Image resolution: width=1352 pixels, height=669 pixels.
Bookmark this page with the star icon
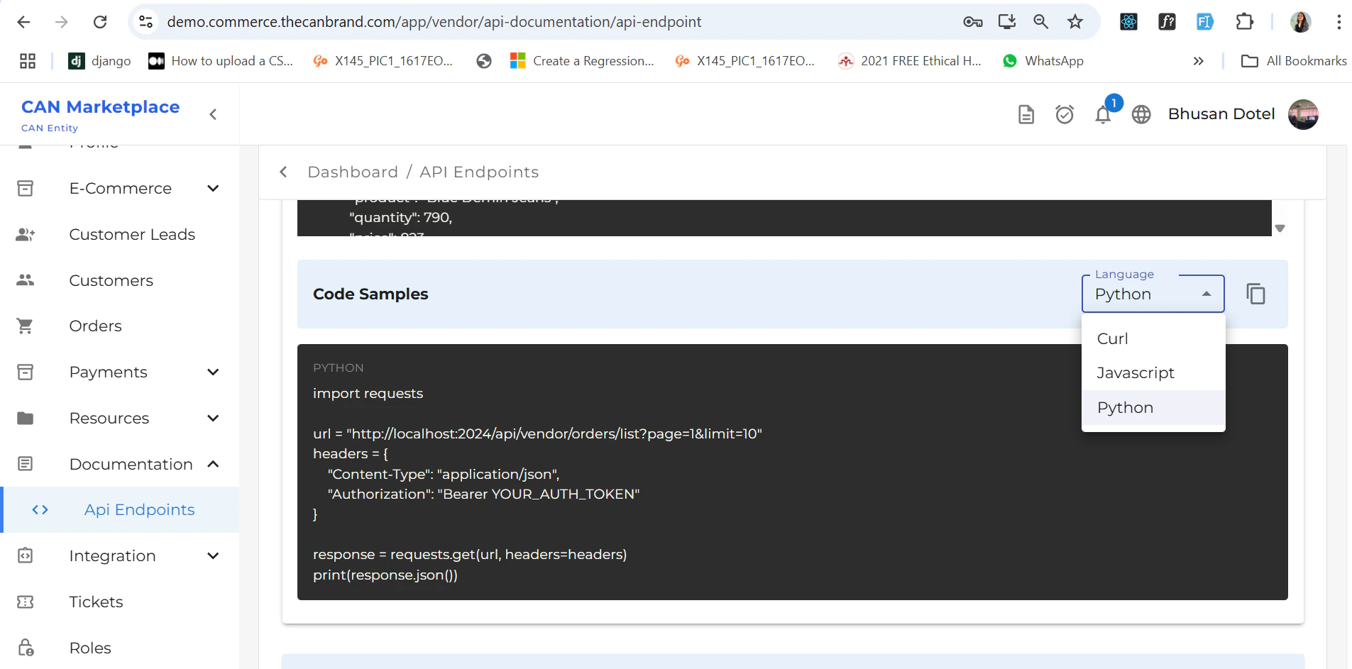(x=1075, y=22)
